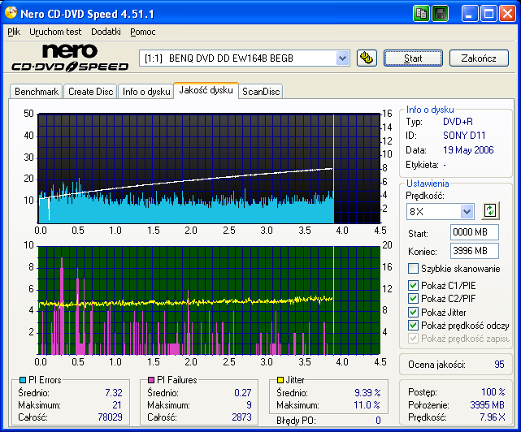521x432 pixels.
Task: Close the Nero CD-DVD Speed window
Action: pyautogui.click(x=507, y=14)
